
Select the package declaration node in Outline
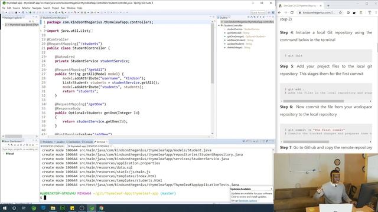[247, 22]
